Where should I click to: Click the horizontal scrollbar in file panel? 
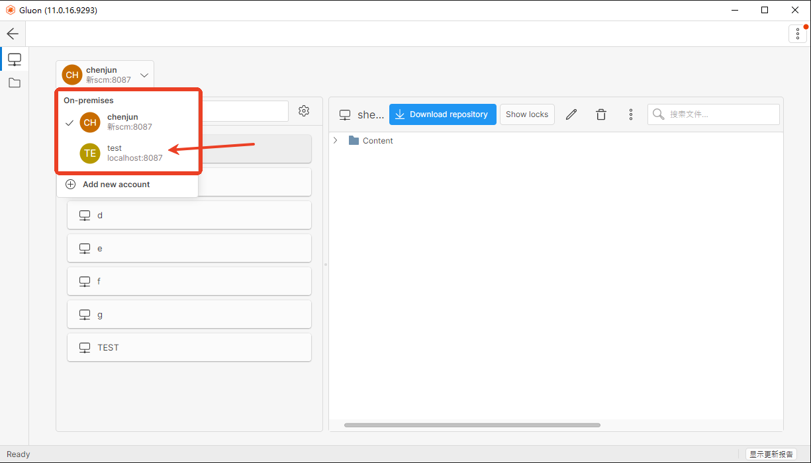point(471,425)
